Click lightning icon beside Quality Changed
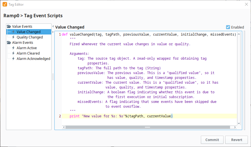 13,37
